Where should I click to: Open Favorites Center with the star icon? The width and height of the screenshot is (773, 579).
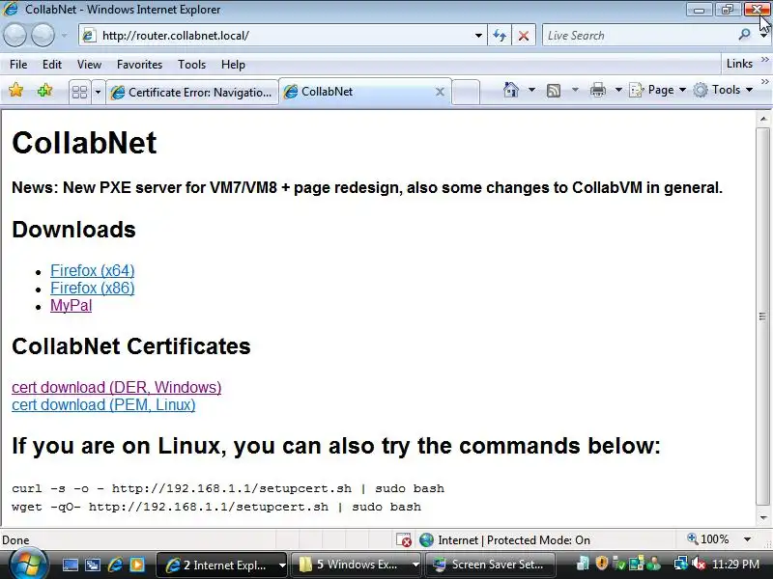(x=15, y=90)
